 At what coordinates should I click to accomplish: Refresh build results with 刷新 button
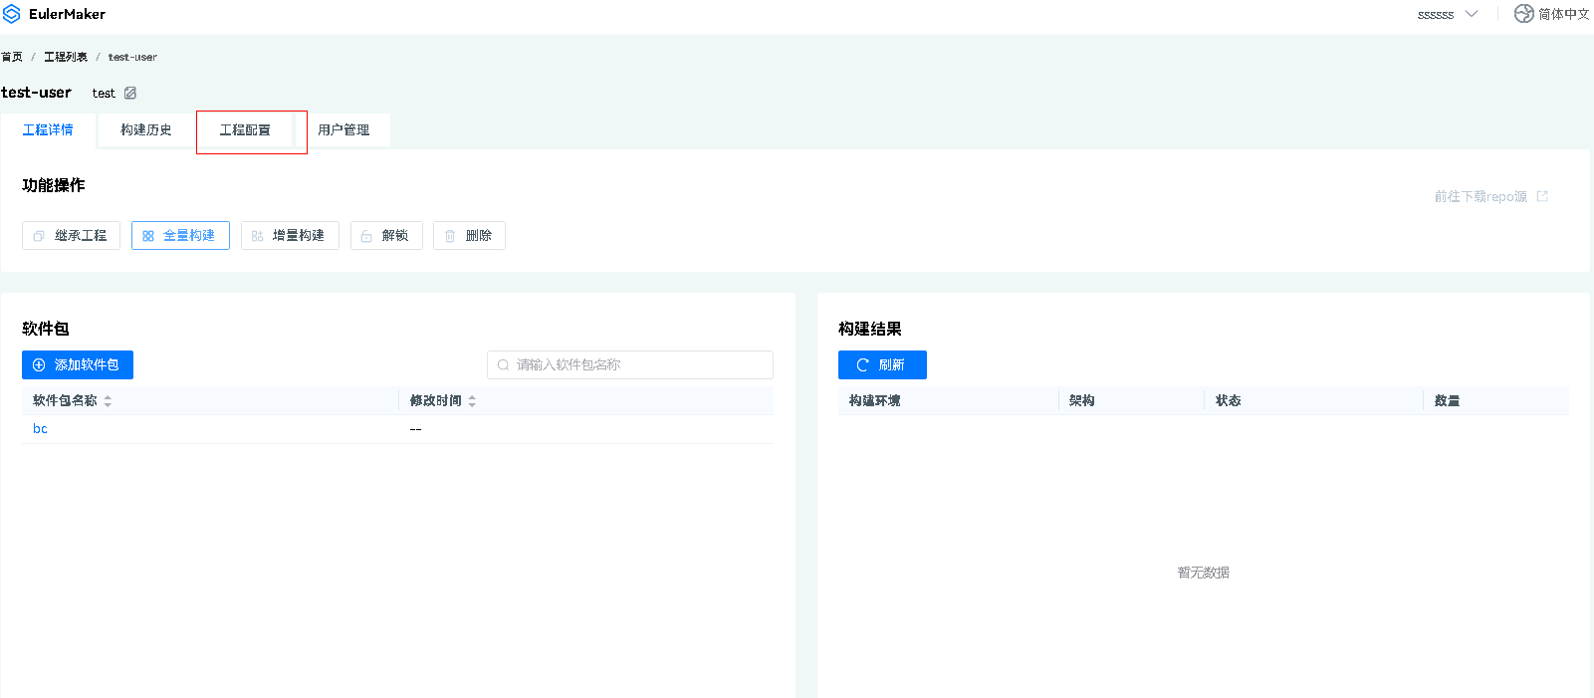tap(882, 365)
